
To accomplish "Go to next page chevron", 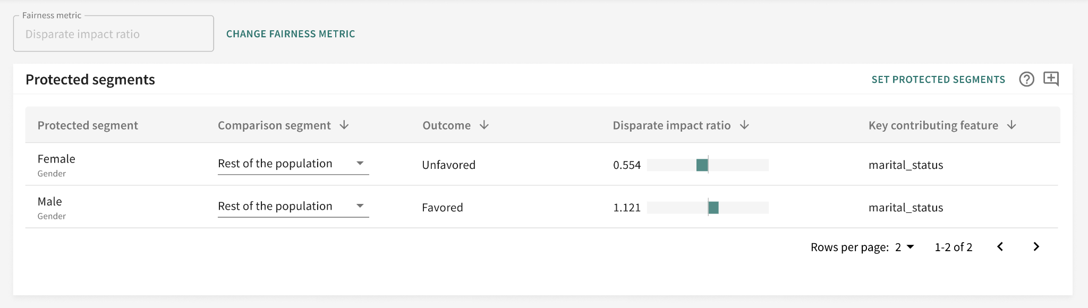I will point(1036,246).
